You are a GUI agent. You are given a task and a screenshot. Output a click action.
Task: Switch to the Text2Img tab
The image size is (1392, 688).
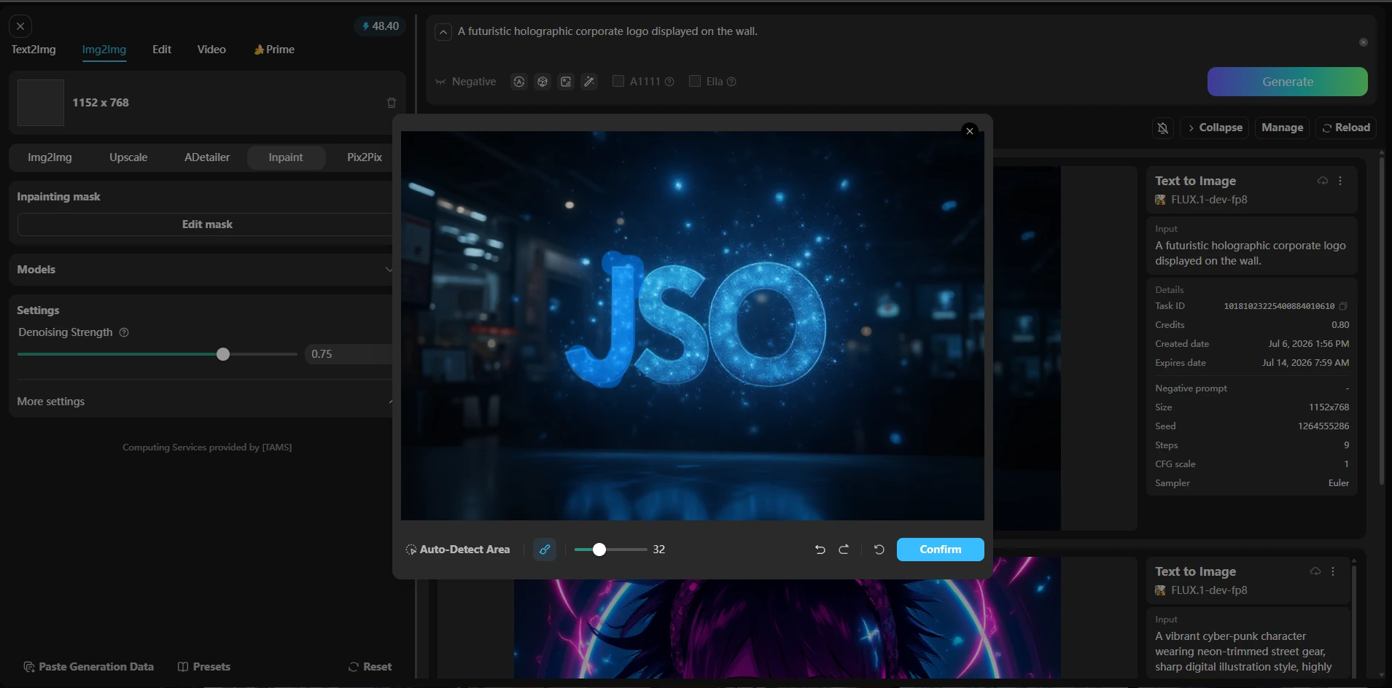(34, 50)
